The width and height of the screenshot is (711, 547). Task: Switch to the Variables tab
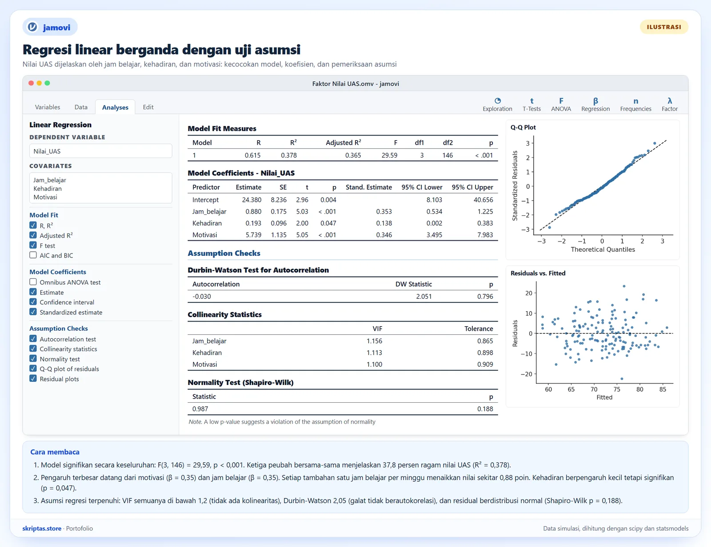[48, 107]
